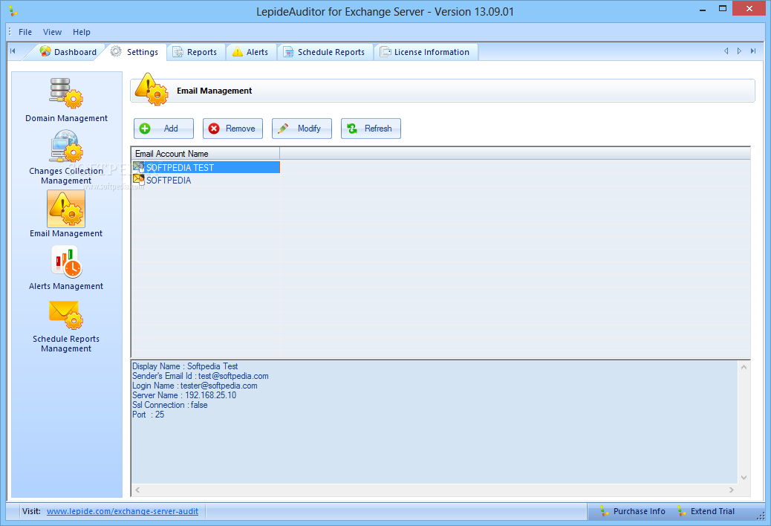Open Alerts Management chart icon
This screenshot has height=526, width=771.
(x=66, y=262)
